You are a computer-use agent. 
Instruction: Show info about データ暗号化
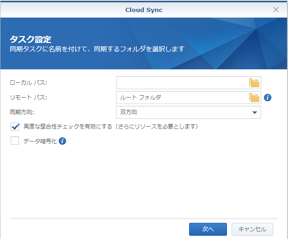[x=62, y=141]
